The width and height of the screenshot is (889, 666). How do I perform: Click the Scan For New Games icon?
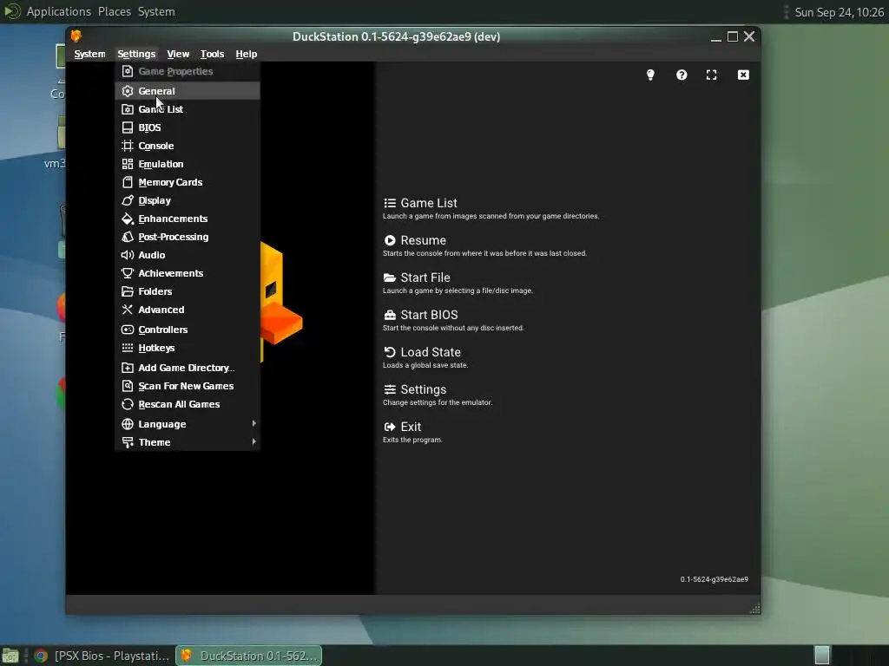128,386
